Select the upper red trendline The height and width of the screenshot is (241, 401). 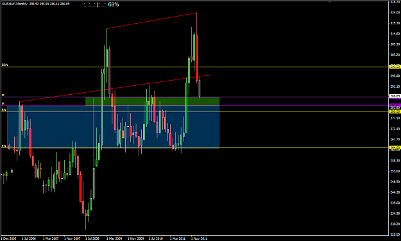(x=151, y=21)
